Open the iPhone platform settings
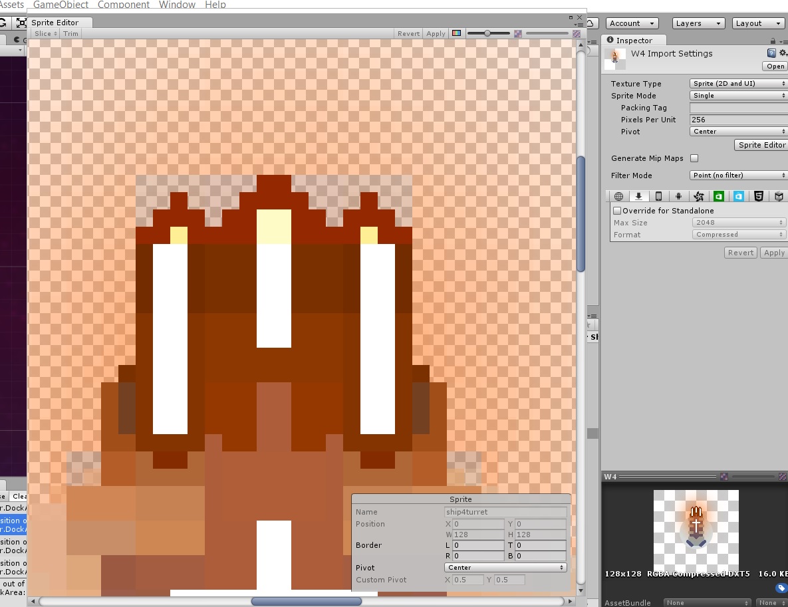Viewport: 788px width, 607px height. tap(658, 195)
